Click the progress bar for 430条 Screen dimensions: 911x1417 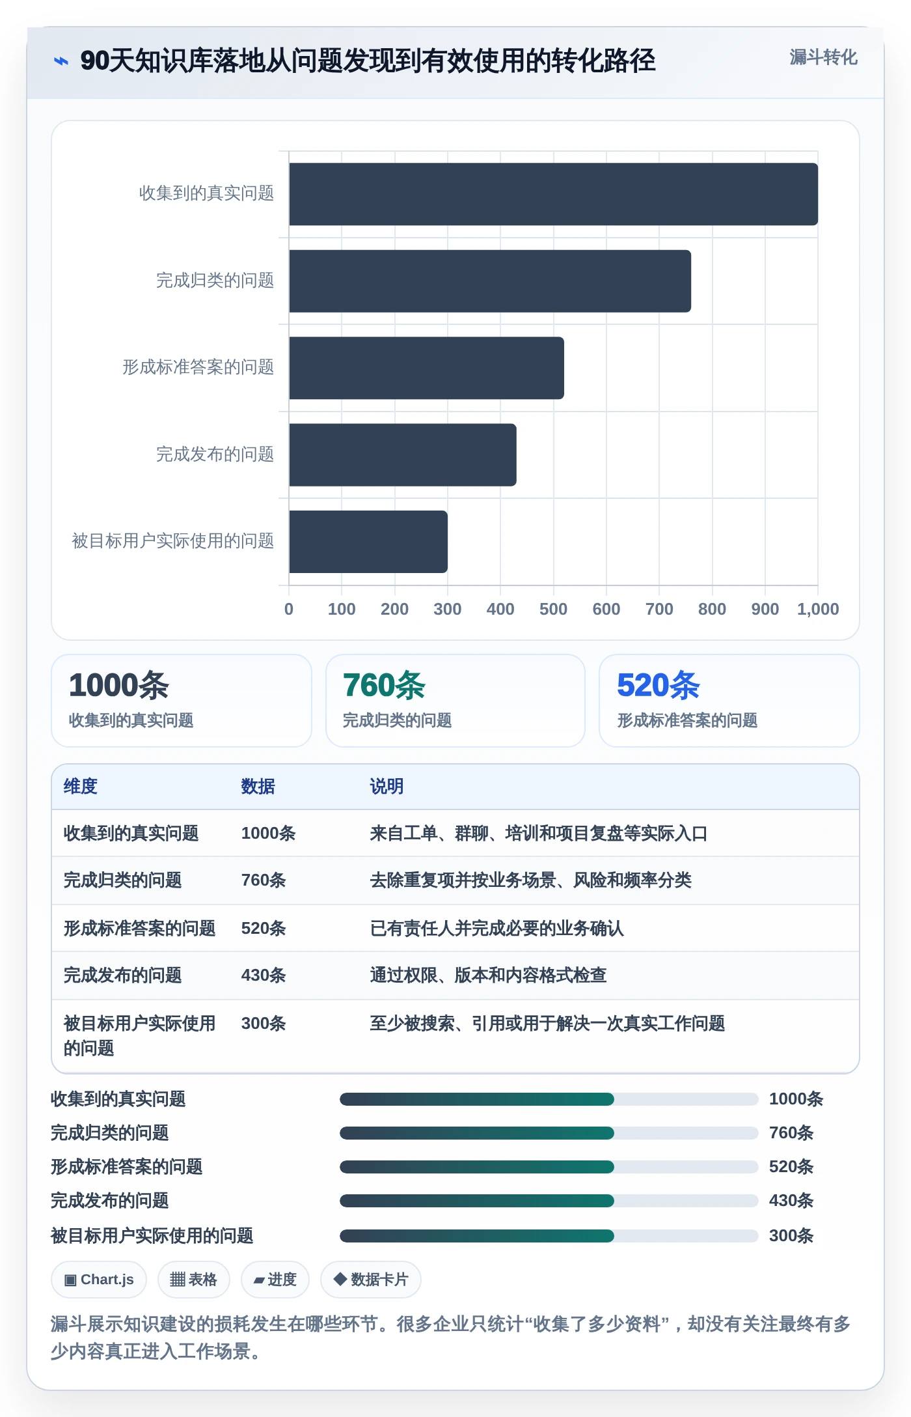[549, 1201]
